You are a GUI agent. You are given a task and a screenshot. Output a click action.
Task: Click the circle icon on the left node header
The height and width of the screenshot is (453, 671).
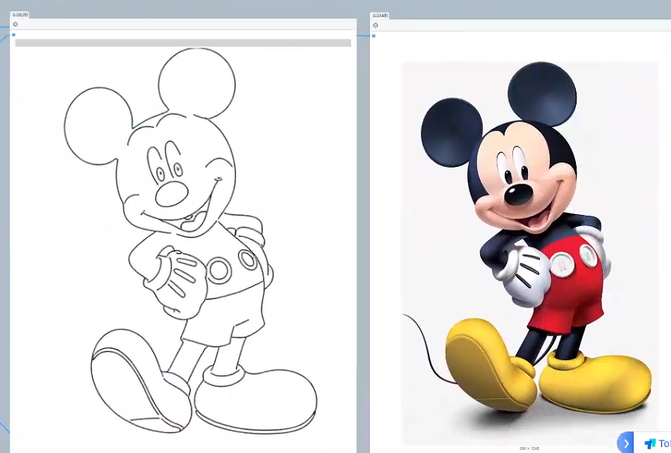15,24
